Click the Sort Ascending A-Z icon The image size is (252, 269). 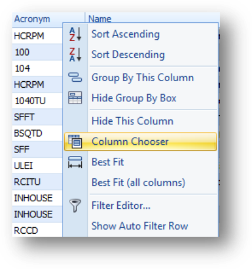point(75,34)
